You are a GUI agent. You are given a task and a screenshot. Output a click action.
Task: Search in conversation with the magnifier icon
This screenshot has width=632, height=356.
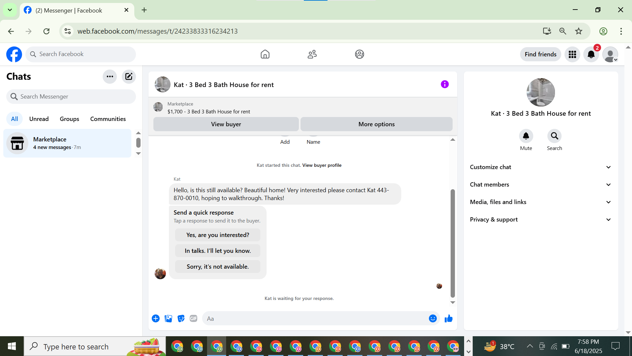tap(554, 136)
